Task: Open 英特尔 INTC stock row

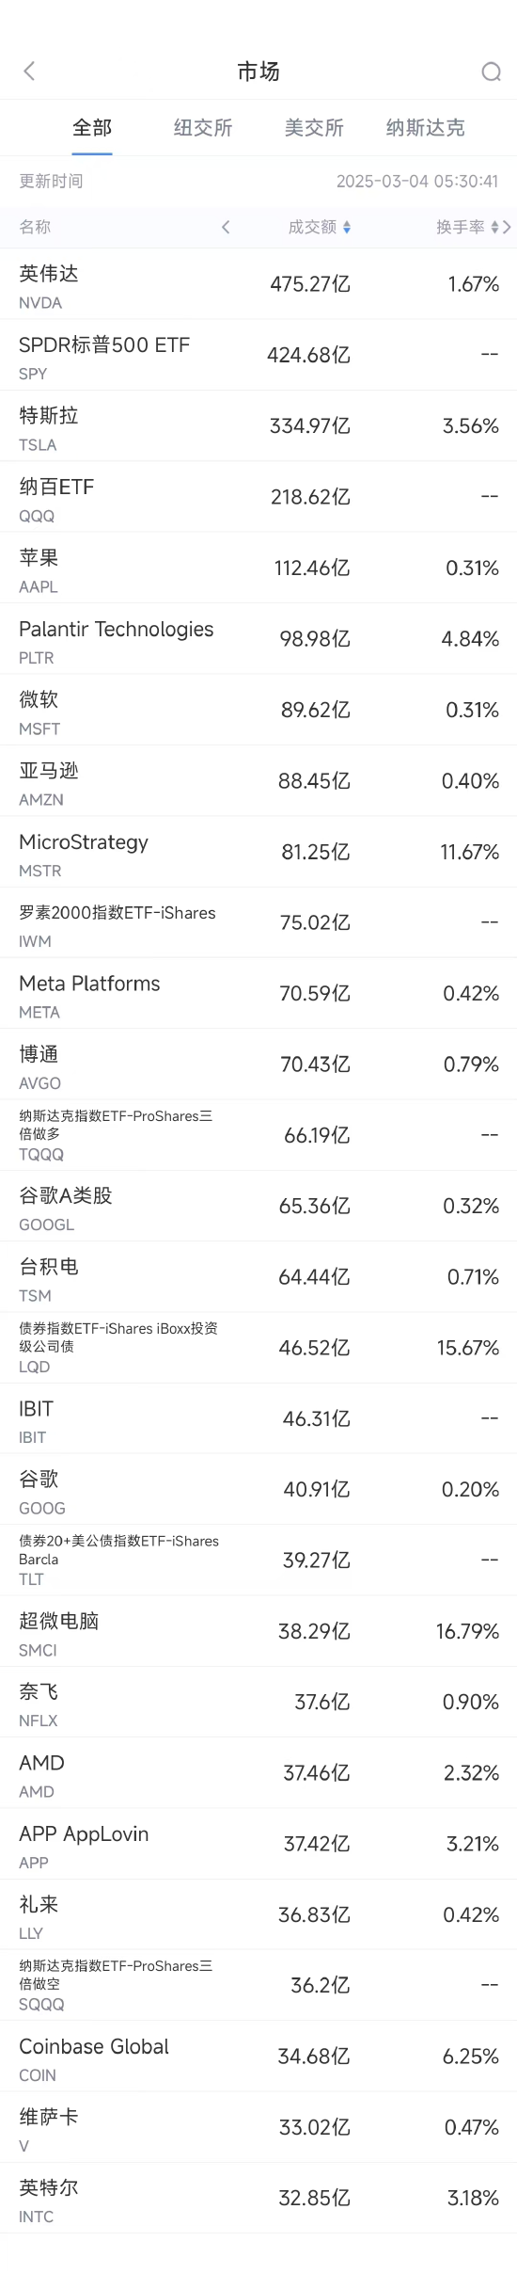Action: coord(258,2198)
